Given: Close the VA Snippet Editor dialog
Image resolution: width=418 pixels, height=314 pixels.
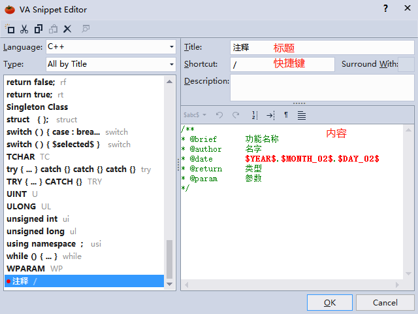Looking at the screenshot, I should pyautogui.click(x=408, y=8).
